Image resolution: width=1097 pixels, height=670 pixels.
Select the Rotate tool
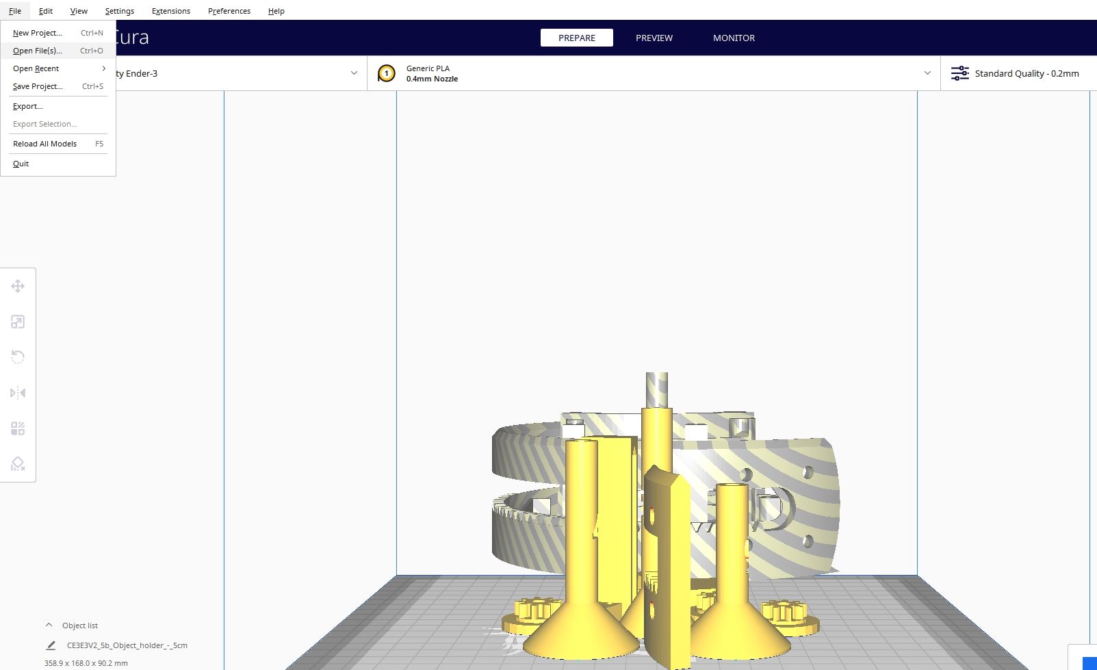pyautogui.click(x=17, y=357)
